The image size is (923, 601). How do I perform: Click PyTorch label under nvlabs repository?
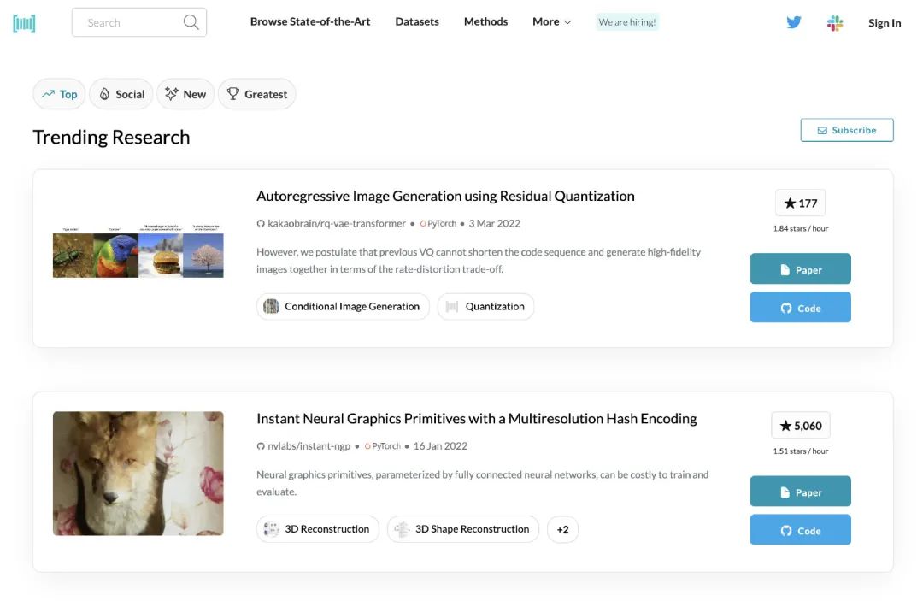coord(383,446)
